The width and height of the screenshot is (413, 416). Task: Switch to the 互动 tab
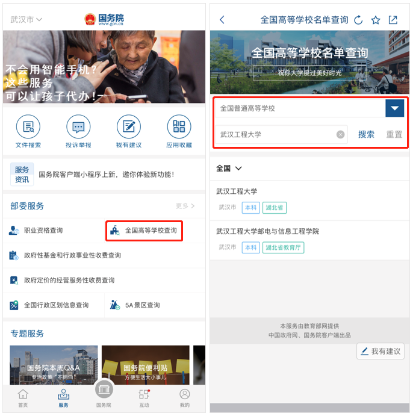point(144,398)
